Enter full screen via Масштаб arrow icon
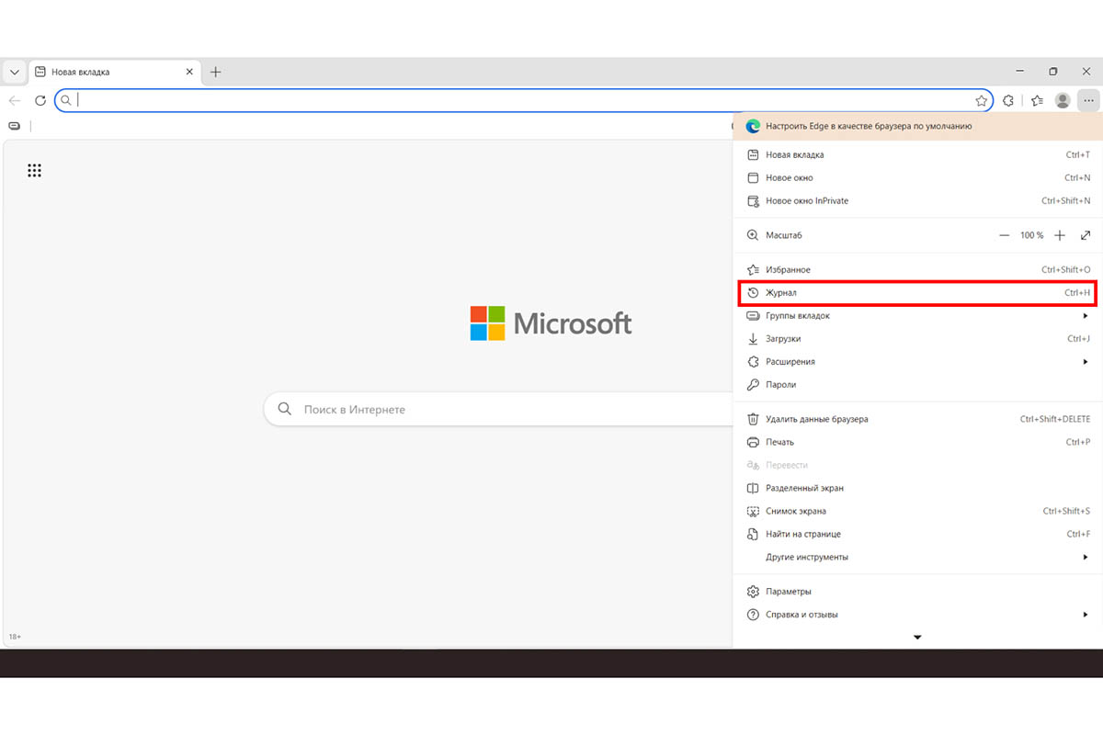1103x735 pixels. (x=1086, y=236)
